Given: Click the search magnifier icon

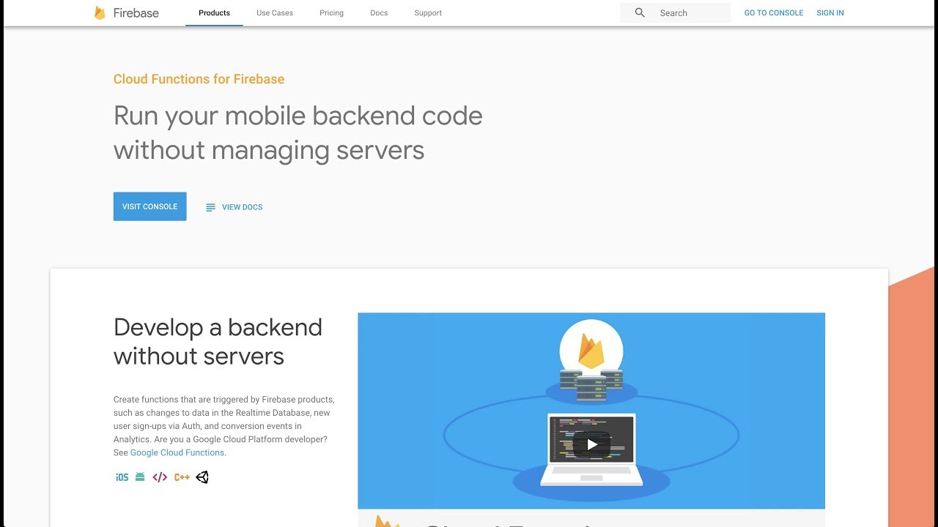Looking at the screenshot, I should coord(640,12).
